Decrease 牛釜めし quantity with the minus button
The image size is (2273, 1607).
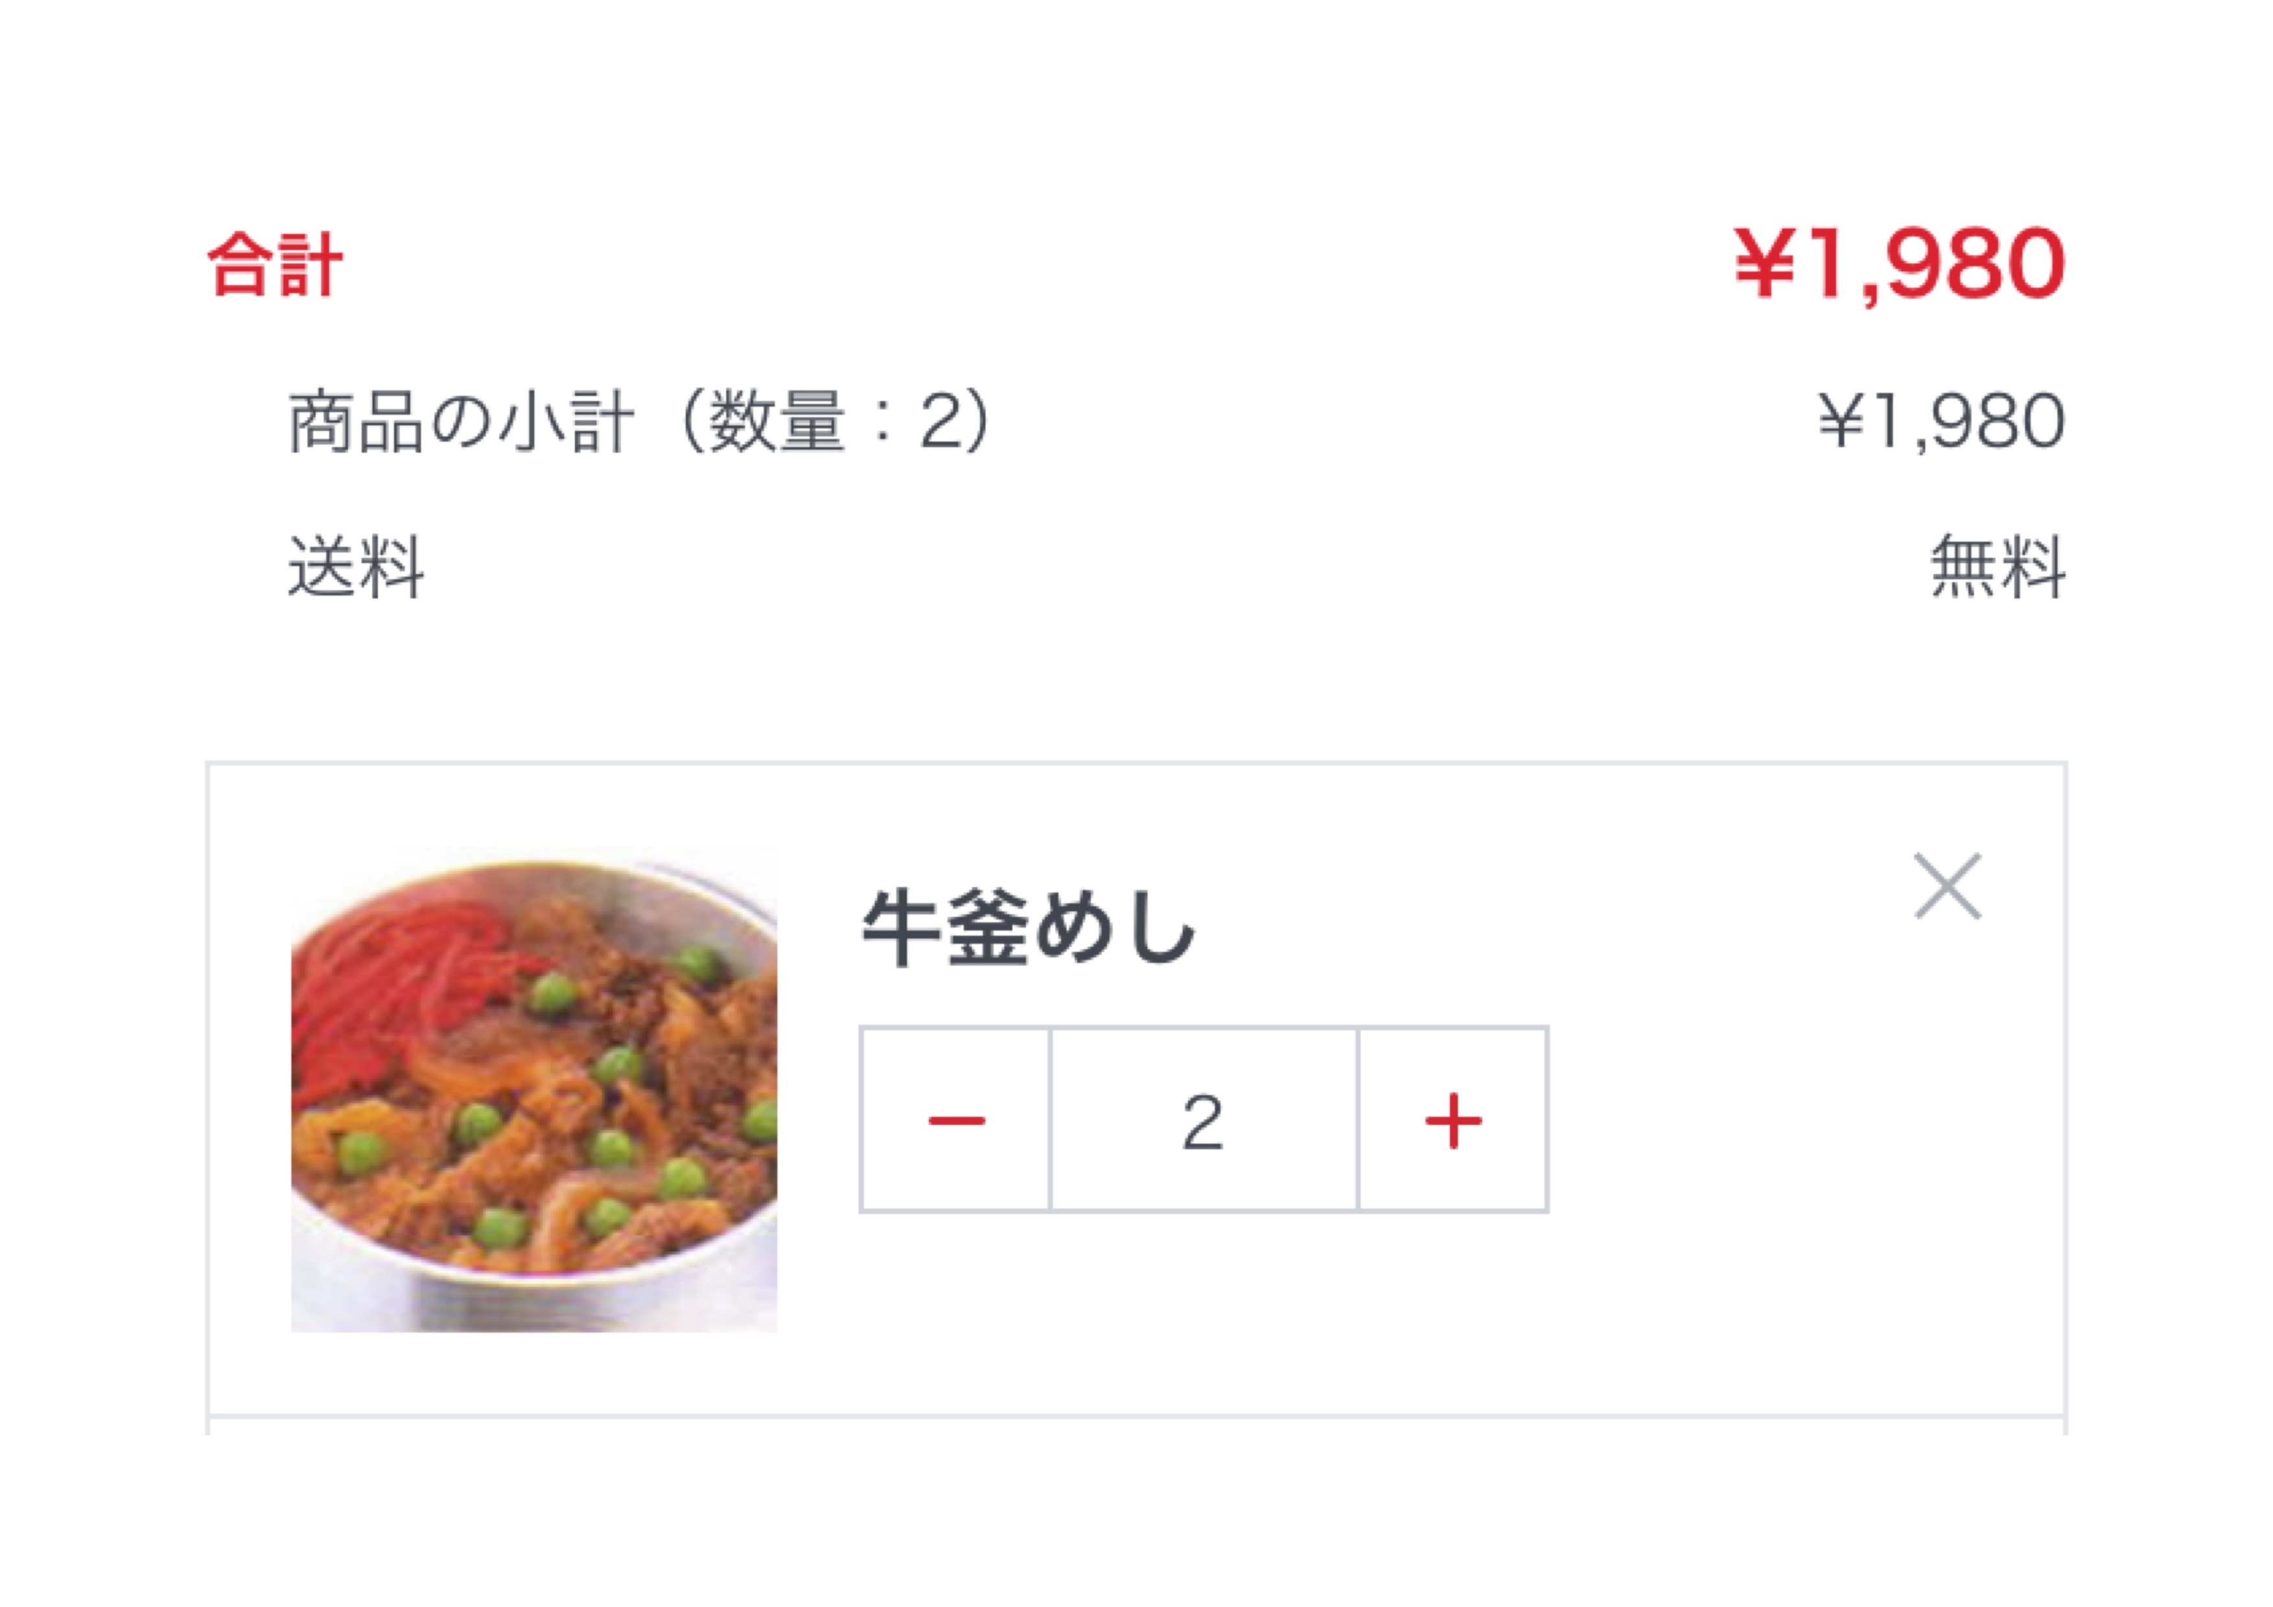click(x=955, y=1120)
